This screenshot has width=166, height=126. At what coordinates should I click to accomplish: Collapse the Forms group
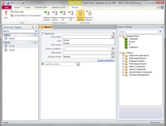[x=35, y=43]
